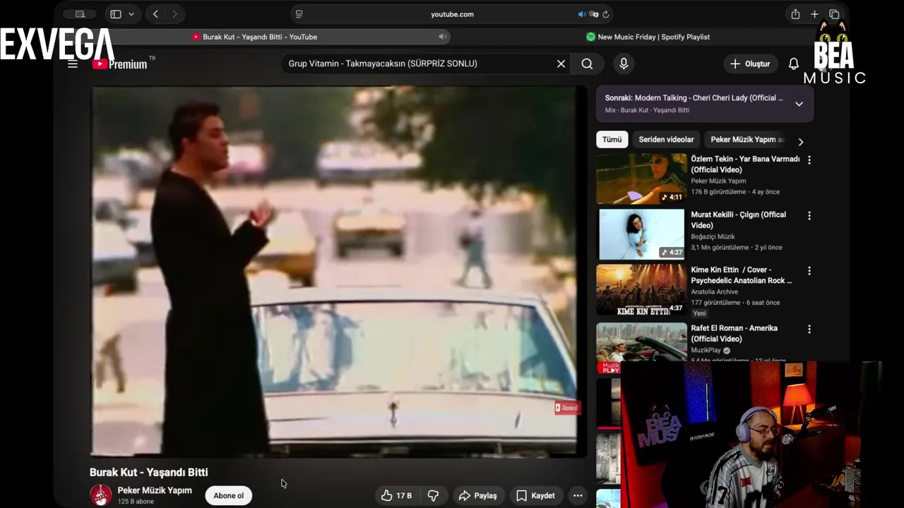Subscribe with the Abone ol button
The image size is (904, 508).
point(229,495)
